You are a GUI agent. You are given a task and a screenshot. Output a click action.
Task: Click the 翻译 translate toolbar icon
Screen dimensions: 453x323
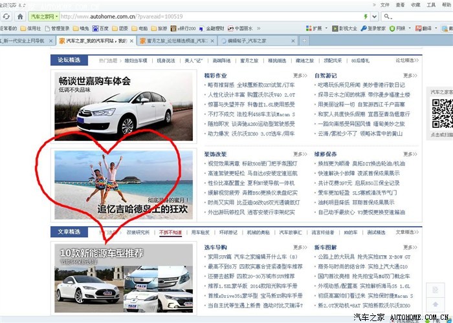[425, 28]
